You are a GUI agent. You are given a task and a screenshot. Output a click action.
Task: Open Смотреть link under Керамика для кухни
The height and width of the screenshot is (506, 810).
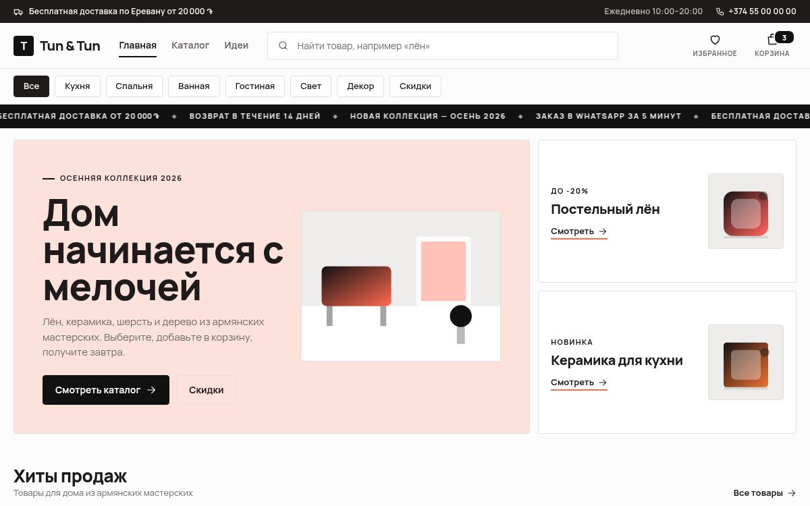[579, 383]
